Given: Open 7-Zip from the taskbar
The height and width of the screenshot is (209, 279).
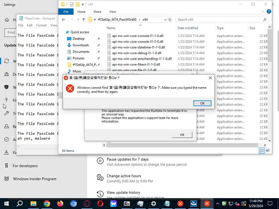Looking at the screenshot, I should pos(127,204).
